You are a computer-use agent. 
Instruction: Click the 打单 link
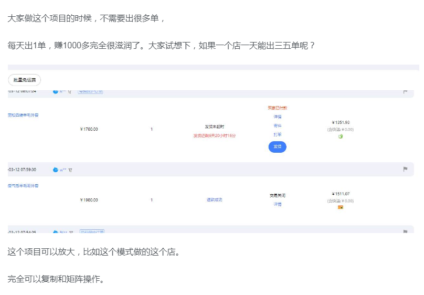coord(278,135)
